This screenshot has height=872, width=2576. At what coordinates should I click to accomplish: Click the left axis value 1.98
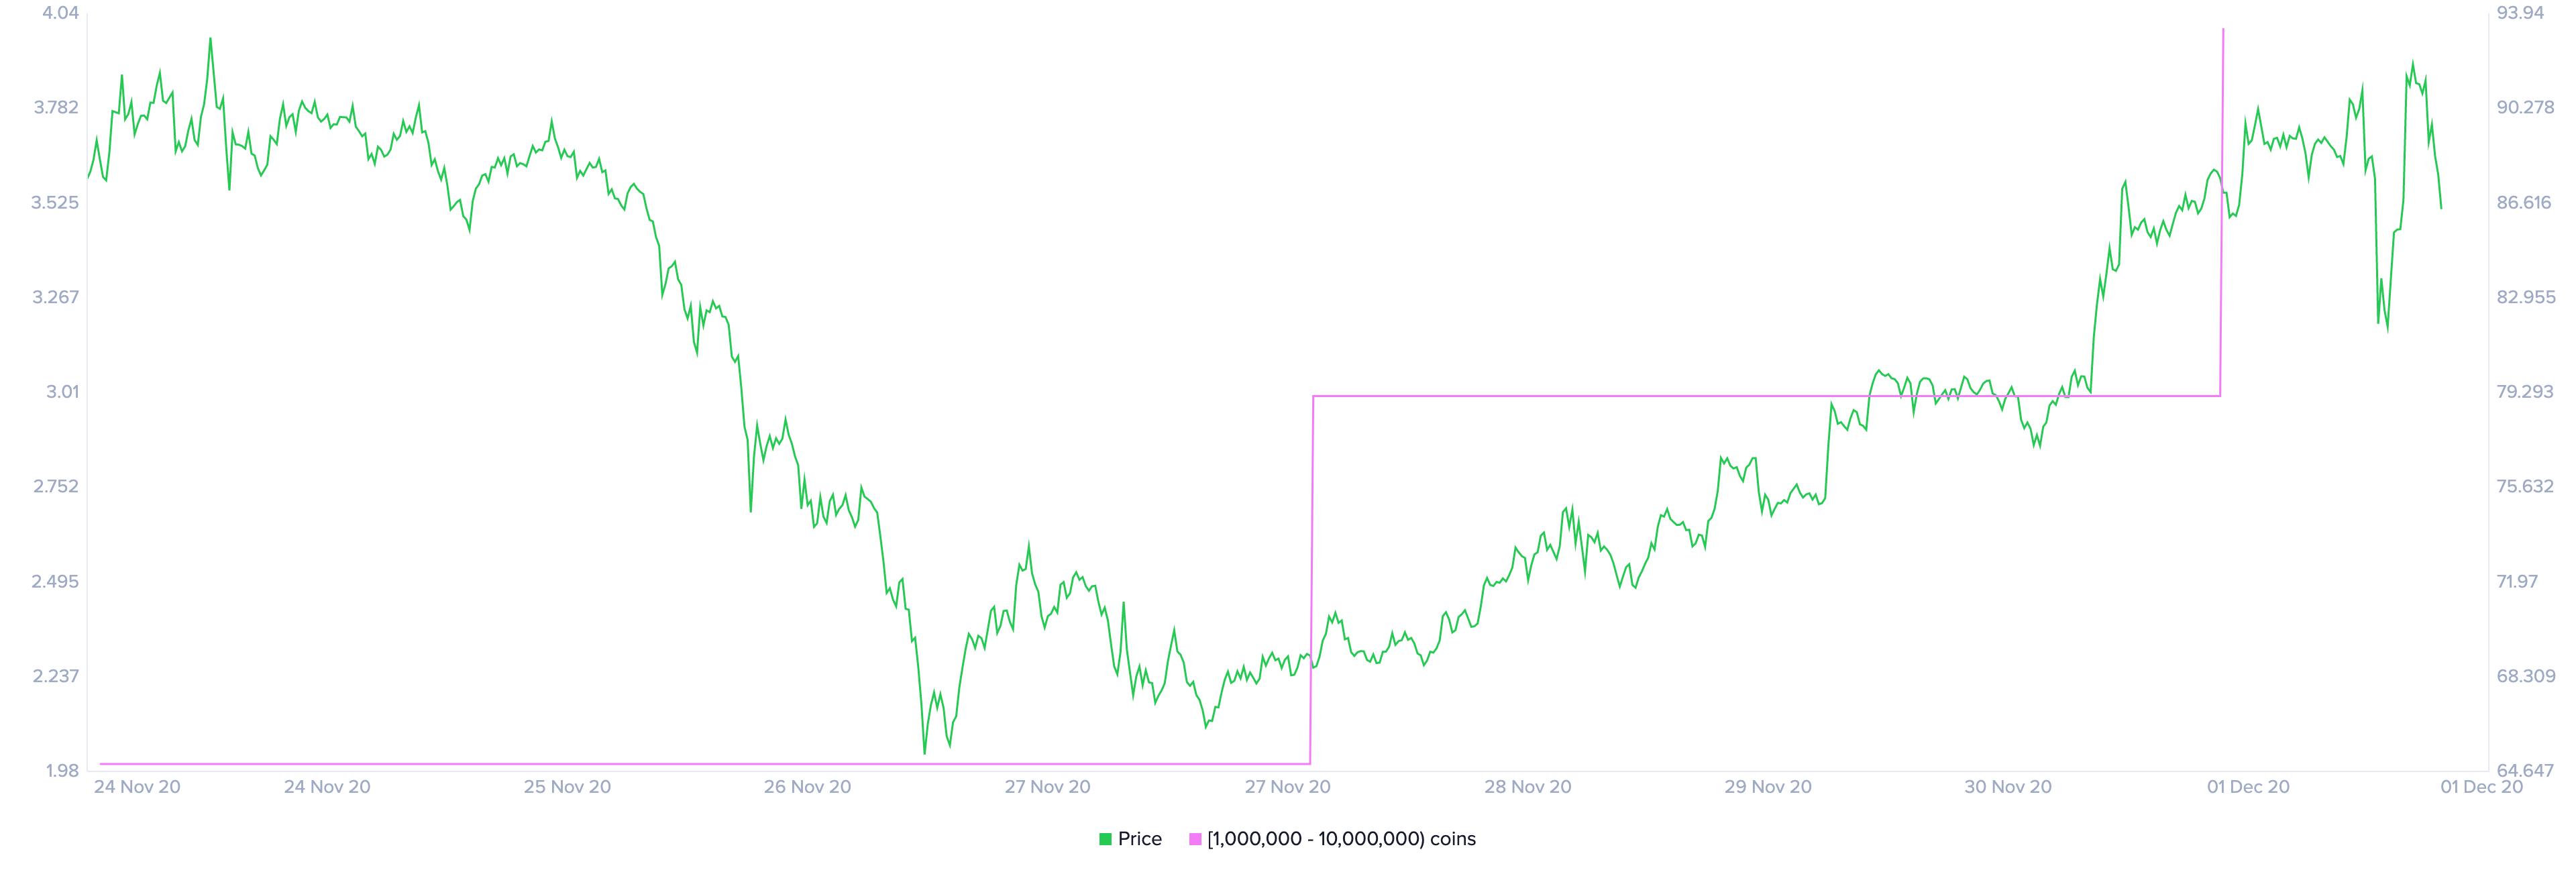[x=62, y=770]
